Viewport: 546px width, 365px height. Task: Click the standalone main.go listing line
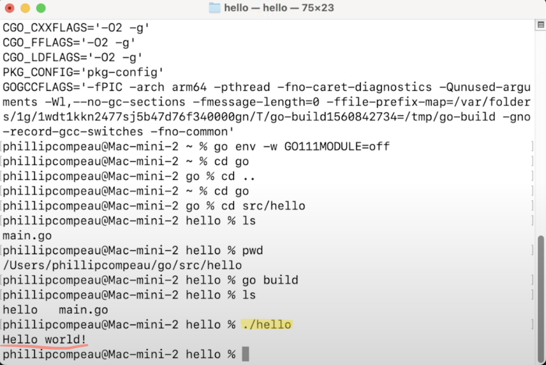pyautogui.click(x=27, y=236)
